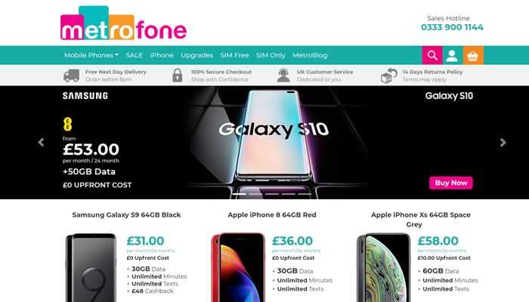
Task: Click the iPhone Xs Space Grey phone image
Action: click(x=384, y=267)
